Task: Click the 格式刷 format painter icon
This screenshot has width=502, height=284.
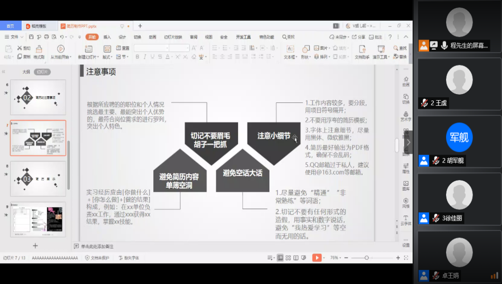Action: pyautogui.click(x=39, y=51)
